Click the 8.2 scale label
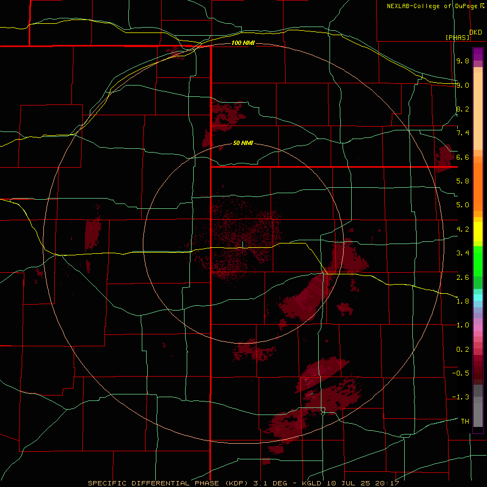Image resolution: width=487 pixels, height=487 pixels. coord(463,109)
